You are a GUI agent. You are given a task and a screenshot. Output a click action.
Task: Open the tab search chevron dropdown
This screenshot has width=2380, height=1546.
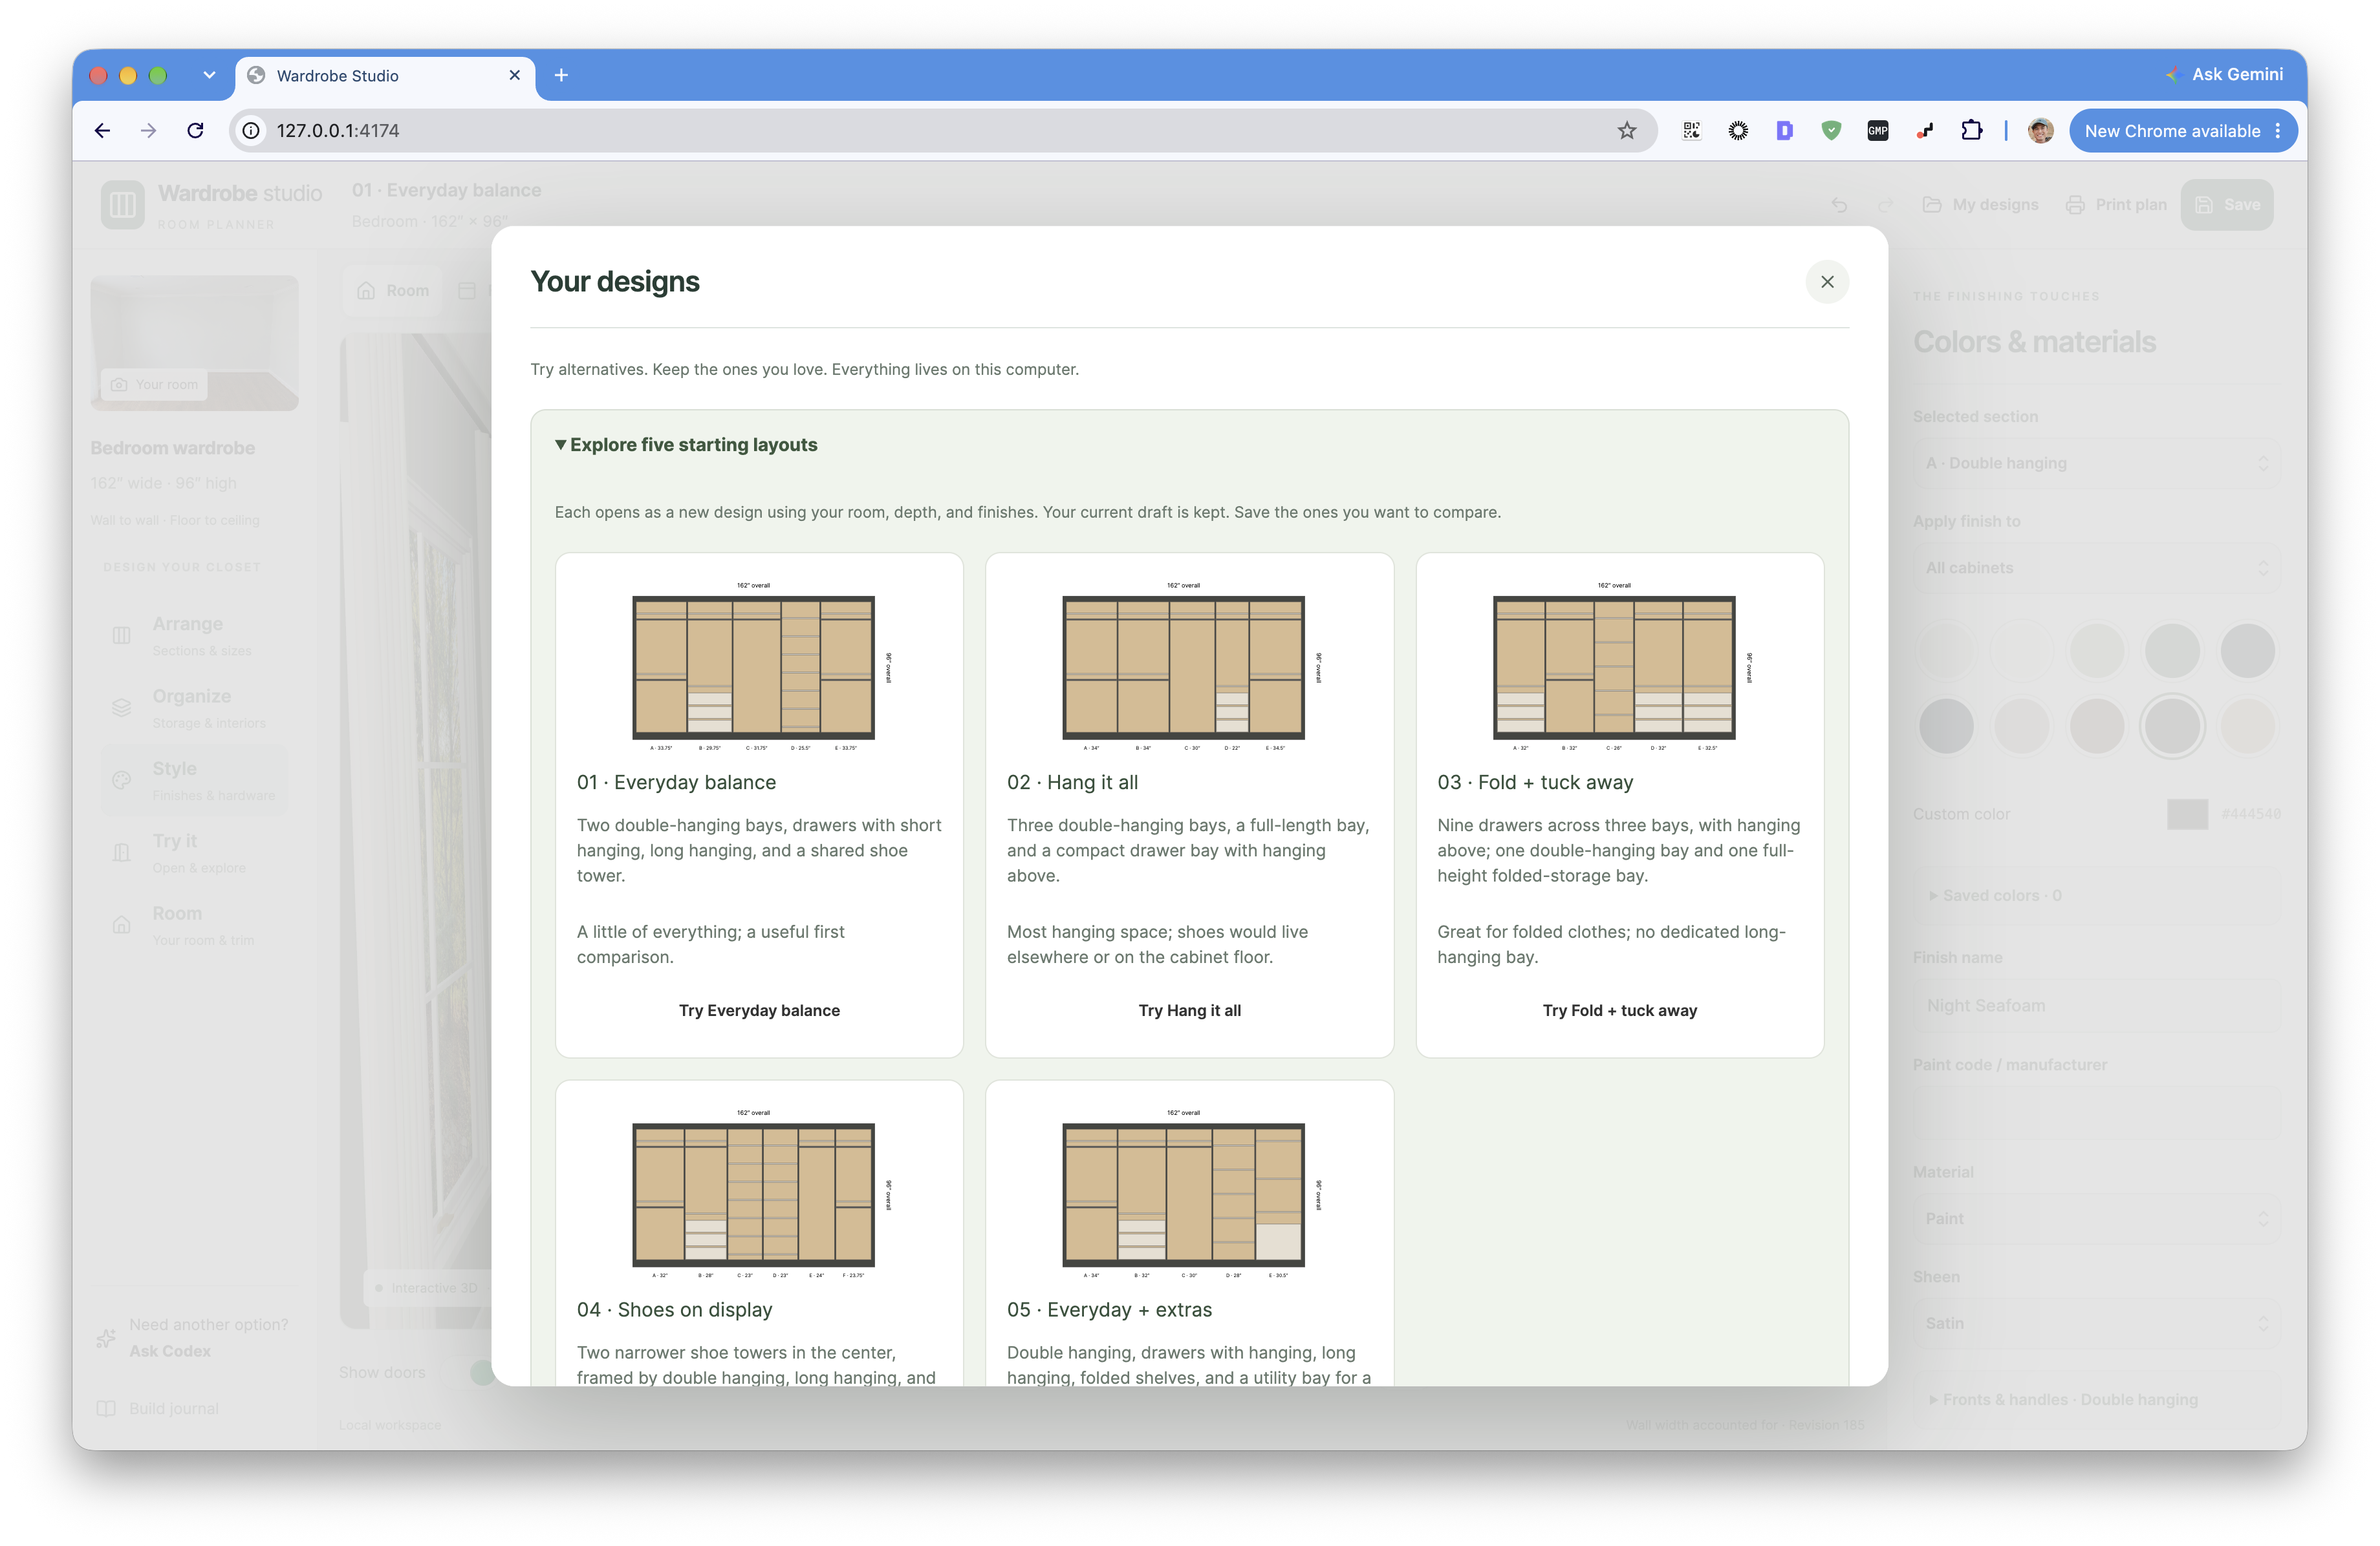tap(209, 75)
